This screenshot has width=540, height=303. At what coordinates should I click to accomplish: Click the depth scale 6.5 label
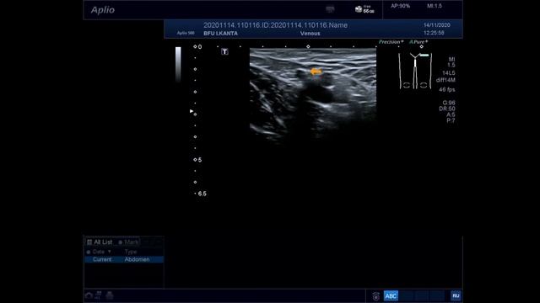(x=202, y=194)
